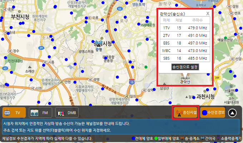Click the 선암 IC interchange marker
Viewport: 243px width, 143px height.
pos(232,59)
